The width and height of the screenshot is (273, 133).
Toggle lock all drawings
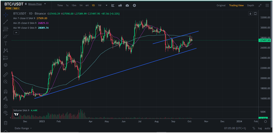pyautogui.click(x=5, y=106)
